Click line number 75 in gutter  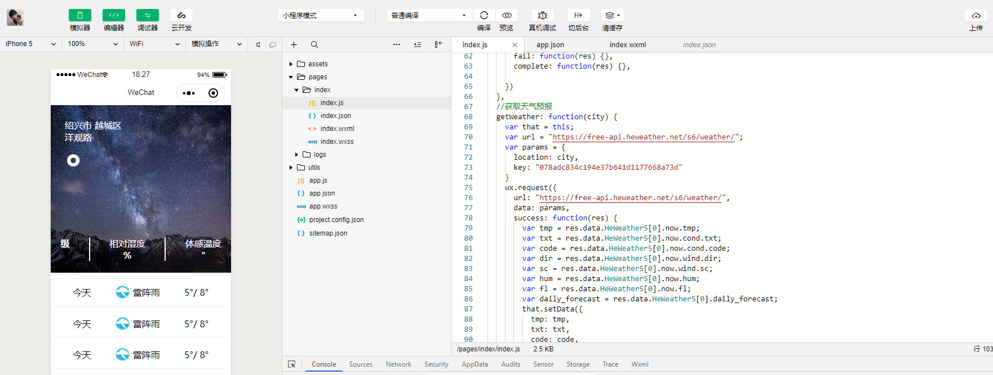(x=468, y=188)
